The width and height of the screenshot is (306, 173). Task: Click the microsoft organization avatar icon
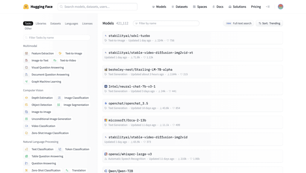click(106, 120)
